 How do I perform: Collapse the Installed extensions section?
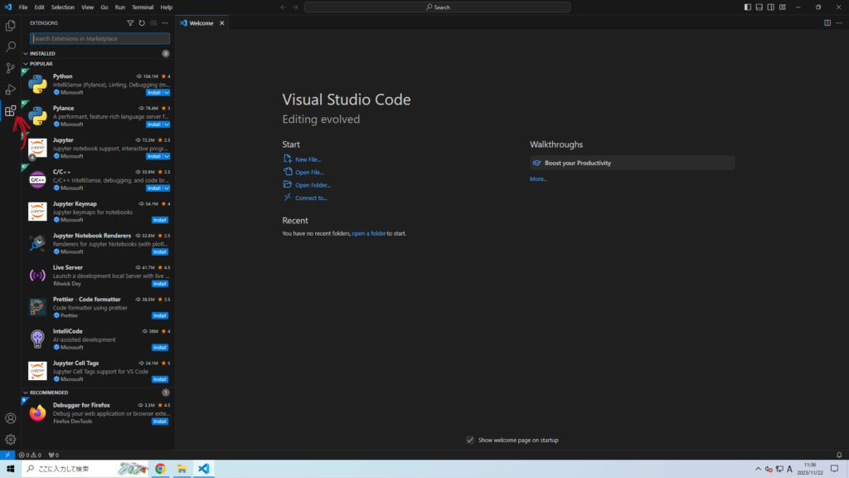pyautogui.click(x=26, y=54)
